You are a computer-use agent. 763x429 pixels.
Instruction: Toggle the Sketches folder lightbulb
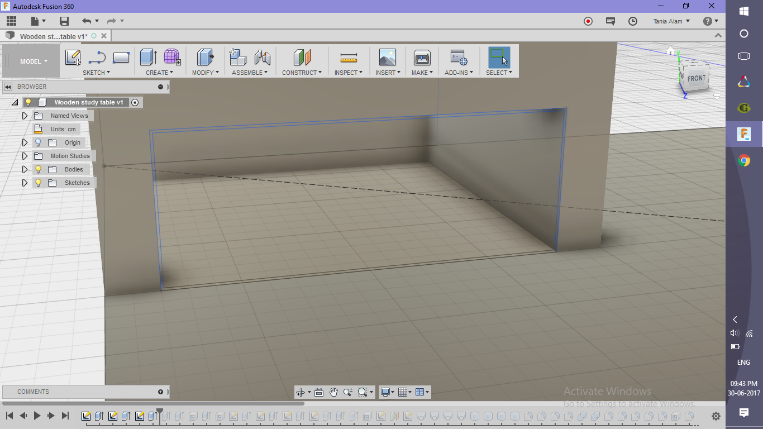pos(38,183)
